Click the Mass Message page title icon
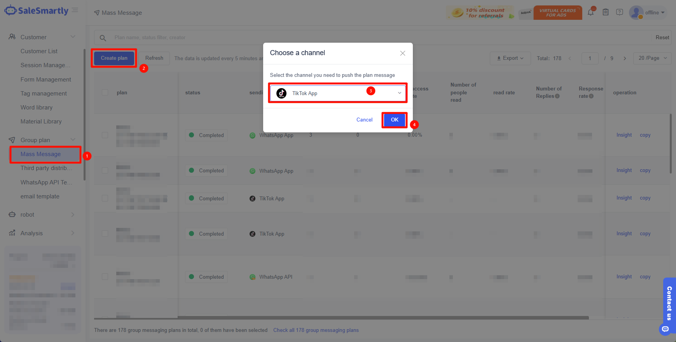This screenshot has width=676, height=342. (x=97, y=13)
